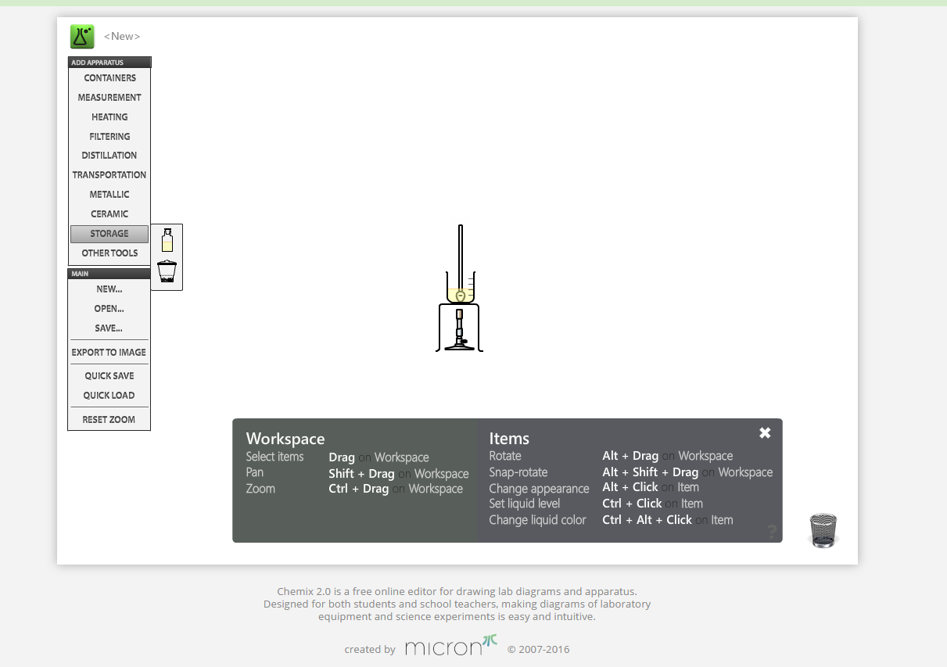The height and width of the screenshot is (667, 947).
Task: Open the Containers apparatus category
Action: [109, 78]
